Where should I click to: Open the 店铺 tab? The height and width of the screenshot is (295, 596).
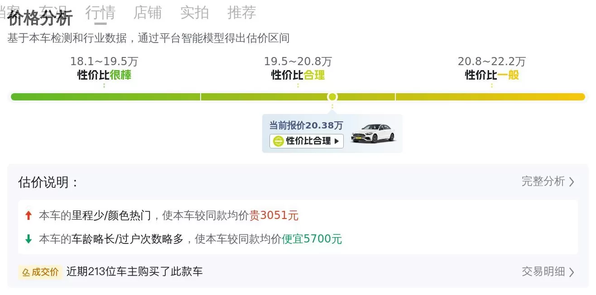147,13
